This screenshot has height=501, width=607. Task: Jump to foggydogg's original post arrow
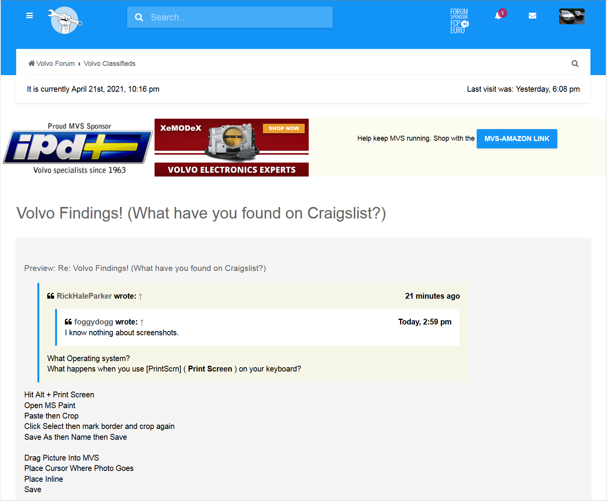tap(142, 322)
